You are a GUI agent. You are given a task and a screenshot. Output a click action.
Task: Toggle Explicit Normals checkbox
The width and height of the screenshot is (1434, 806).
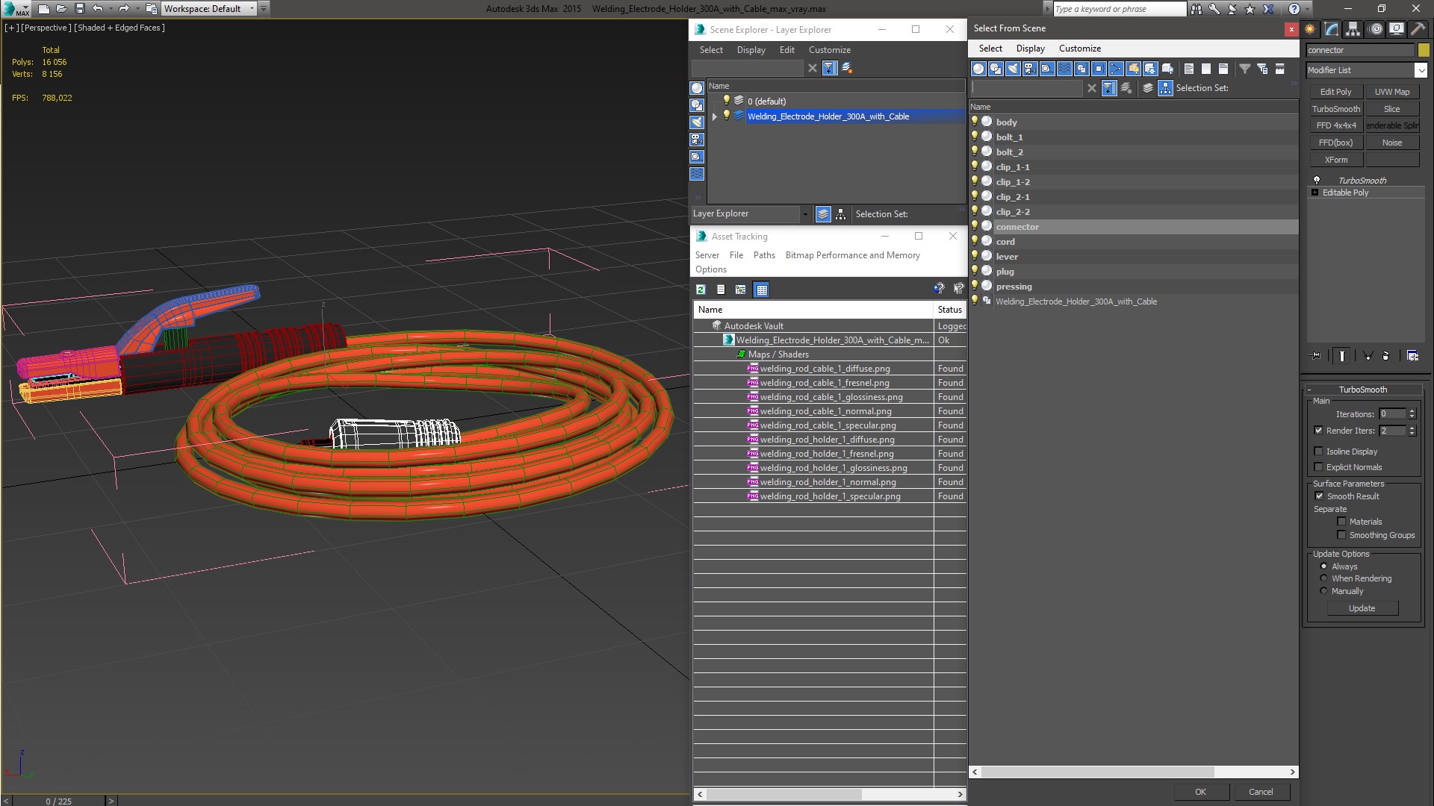[1318, 467]
